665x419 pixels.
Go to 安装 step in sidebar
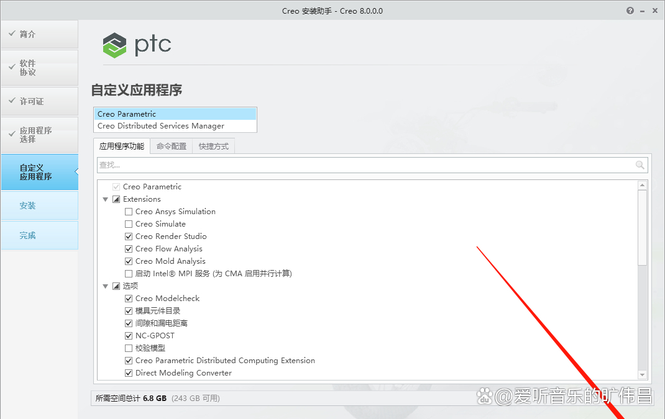coord(39,205)
